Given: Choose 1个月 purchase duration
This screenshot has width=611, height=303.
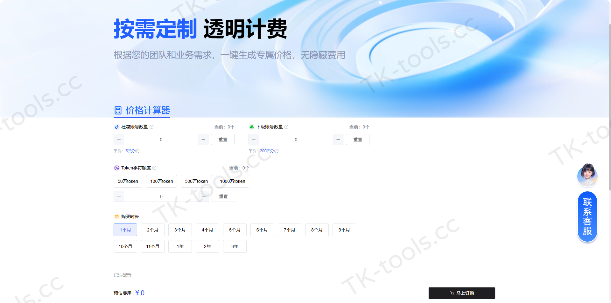Looking at the screenshot, I should click(125, 230).
